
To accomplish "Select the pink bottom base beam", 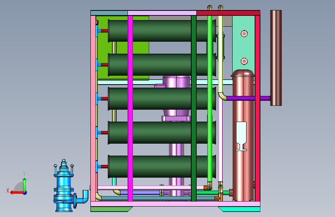I will tap(175, 204).
